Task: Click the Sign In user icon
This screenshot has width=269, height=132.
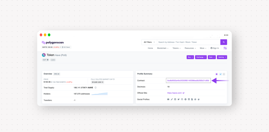Action: [211, 48]
